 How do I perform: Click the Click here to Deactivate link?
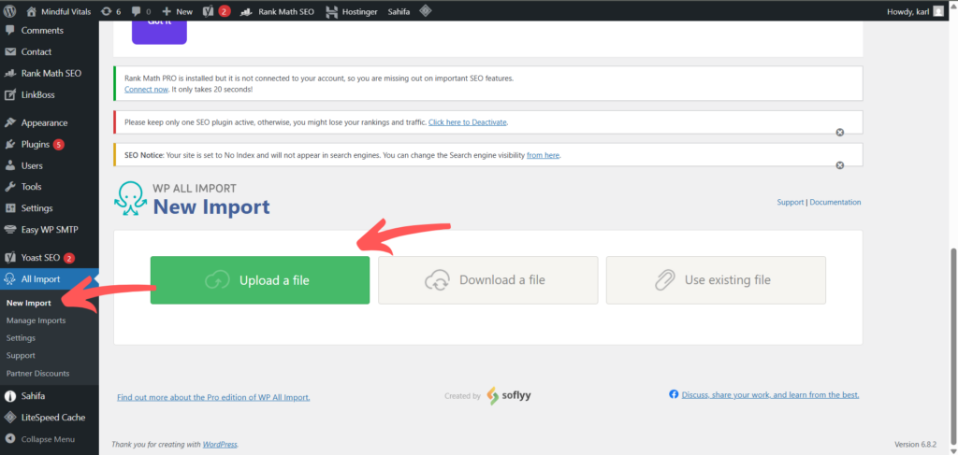468,122
